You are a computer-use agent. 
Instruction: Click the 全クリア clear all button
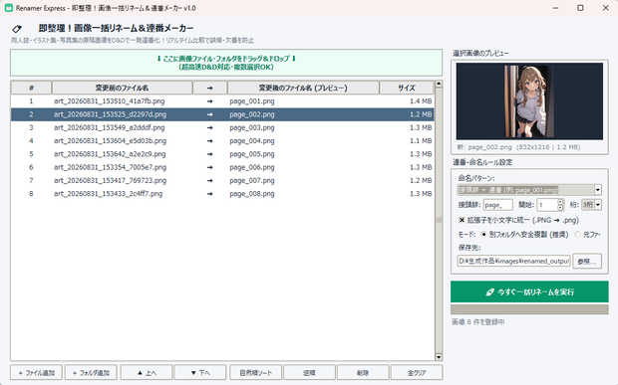(417, 373)
